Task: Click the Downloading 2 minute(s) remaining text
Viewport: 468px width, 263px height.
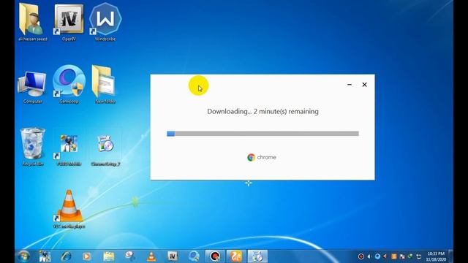Action: 263,112
